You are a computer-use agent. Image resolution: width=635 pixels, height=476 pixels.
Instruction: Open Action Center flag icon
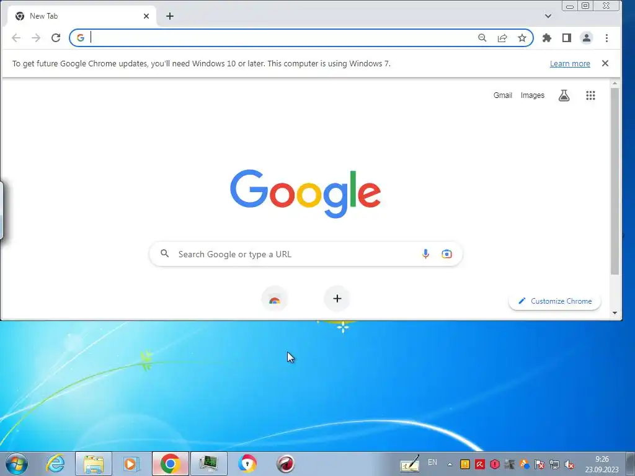tap(540, 464)
